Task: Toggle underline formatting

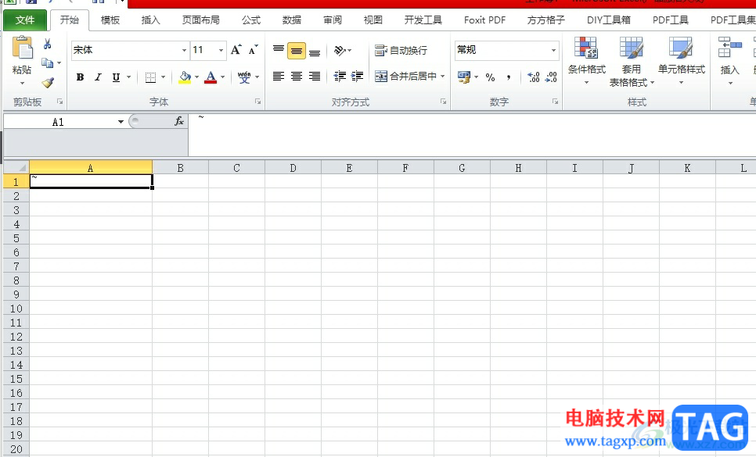Action: (x=116, y=77)
